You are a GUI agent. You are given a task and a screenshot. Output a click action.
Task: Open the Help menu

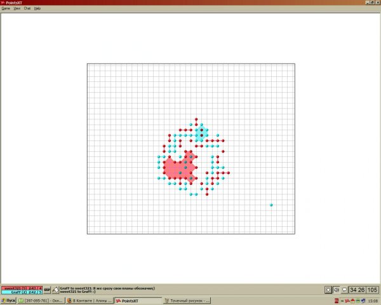pos(37,8)
